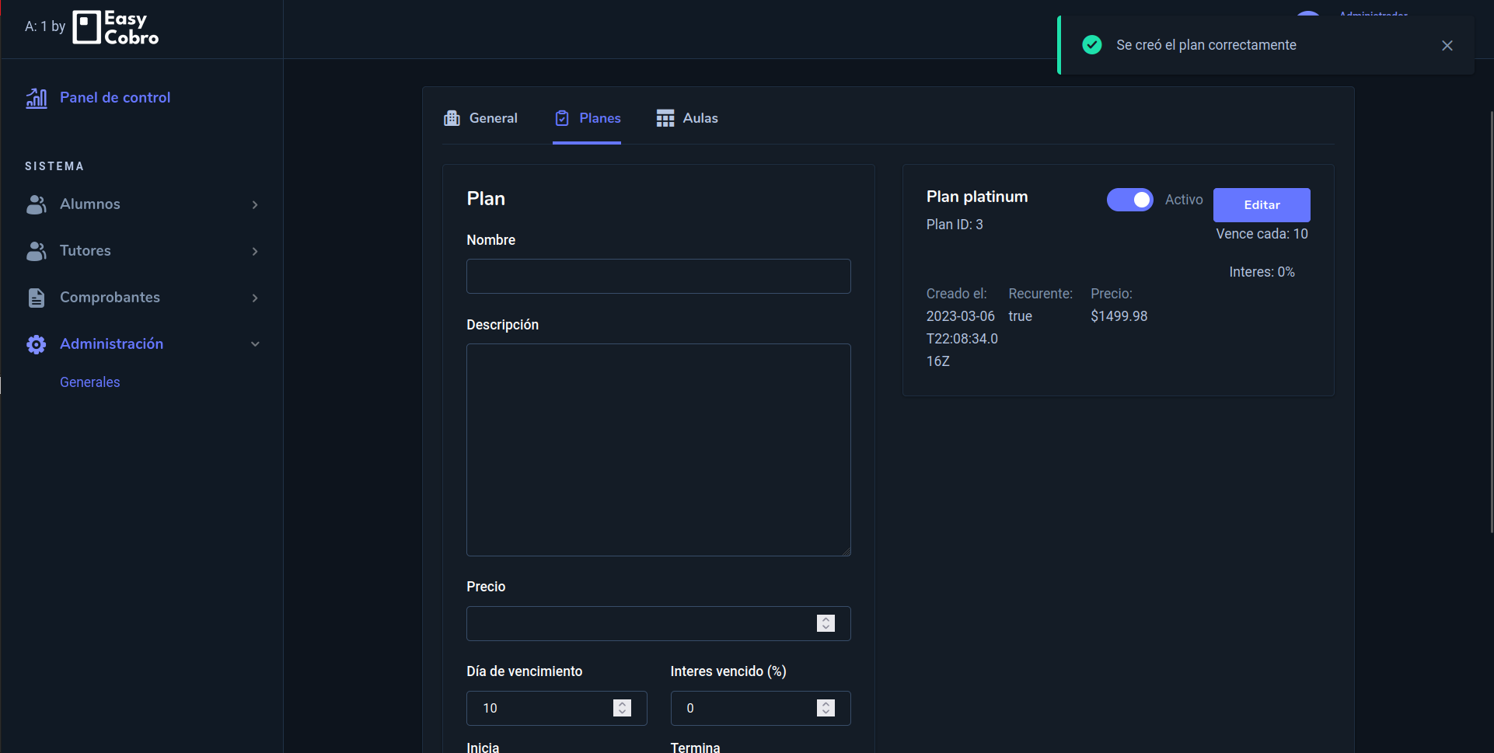Open Panel de control via the chart icon

(36, 98)
